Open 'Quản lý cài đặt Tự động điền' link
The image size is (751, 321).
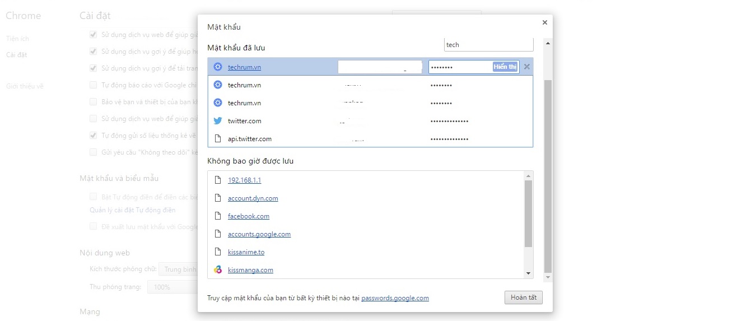click(x=133, y=210)
